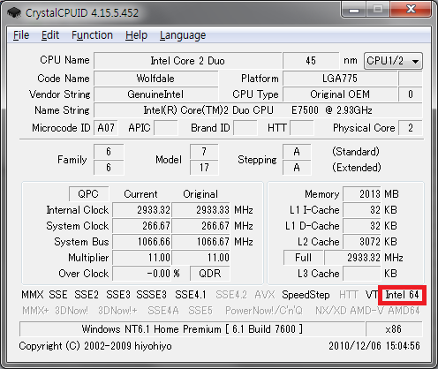
Task: Click the current System Bus 1066.66
Action: [x=142, y=242]
